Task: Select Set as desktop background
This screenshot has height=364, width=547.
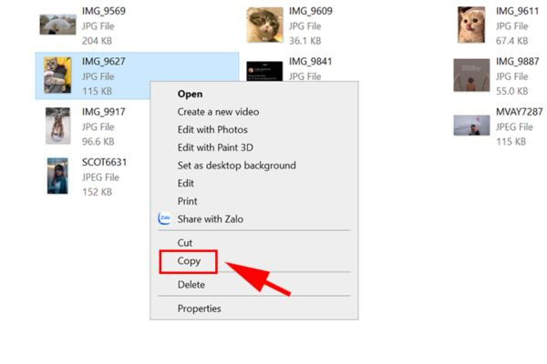Action: [x=236, y=166]
